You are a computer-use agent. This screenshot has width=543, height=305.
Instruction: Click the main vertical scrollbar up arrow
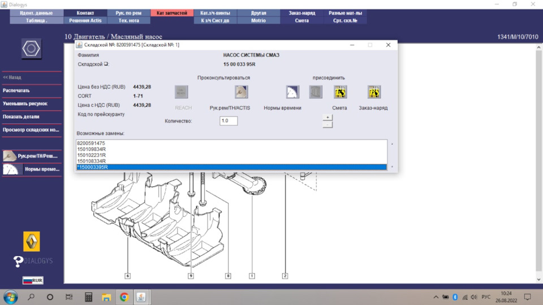pos(539,47)
